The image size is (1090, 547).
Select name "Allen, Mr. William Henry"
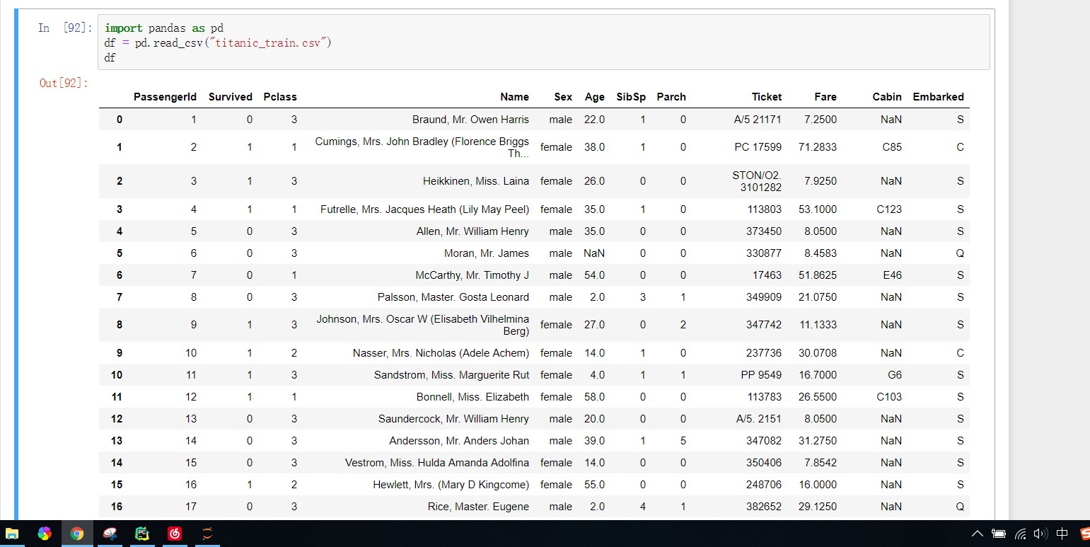coord(472,231)
